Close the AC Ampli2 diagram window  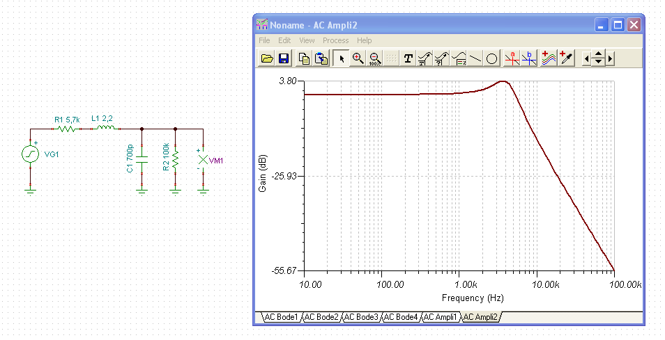(634, 25)
